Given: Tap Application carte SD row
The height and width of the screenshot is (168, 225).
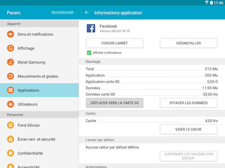Looking at the screenshot, I should pyautogui.click(x=152, y=82).
